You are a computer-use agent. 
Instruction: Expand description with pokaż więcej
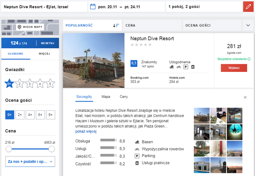click(86, 131)
